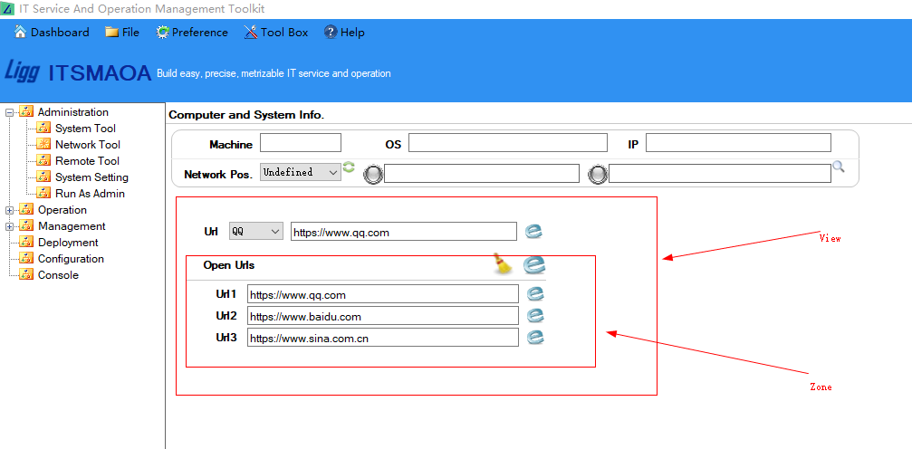Open browser icon next to Url2
Screen dimensions: 912x449
click(x=535, y=316)
